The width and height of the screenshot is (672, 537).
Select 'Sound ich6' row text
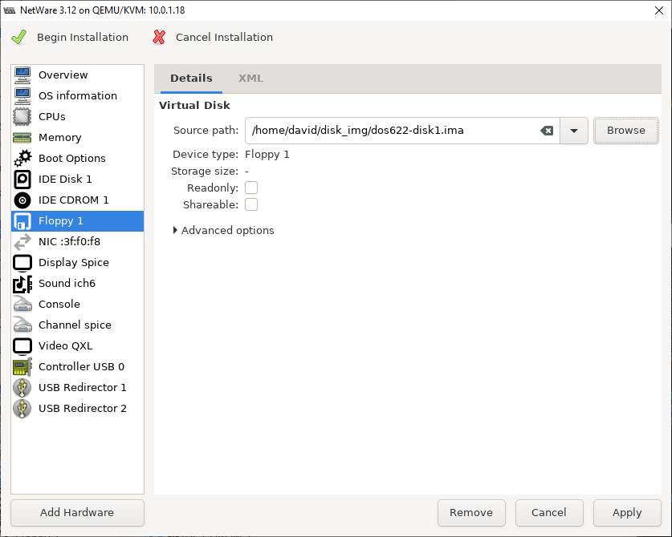pos(67,283)
